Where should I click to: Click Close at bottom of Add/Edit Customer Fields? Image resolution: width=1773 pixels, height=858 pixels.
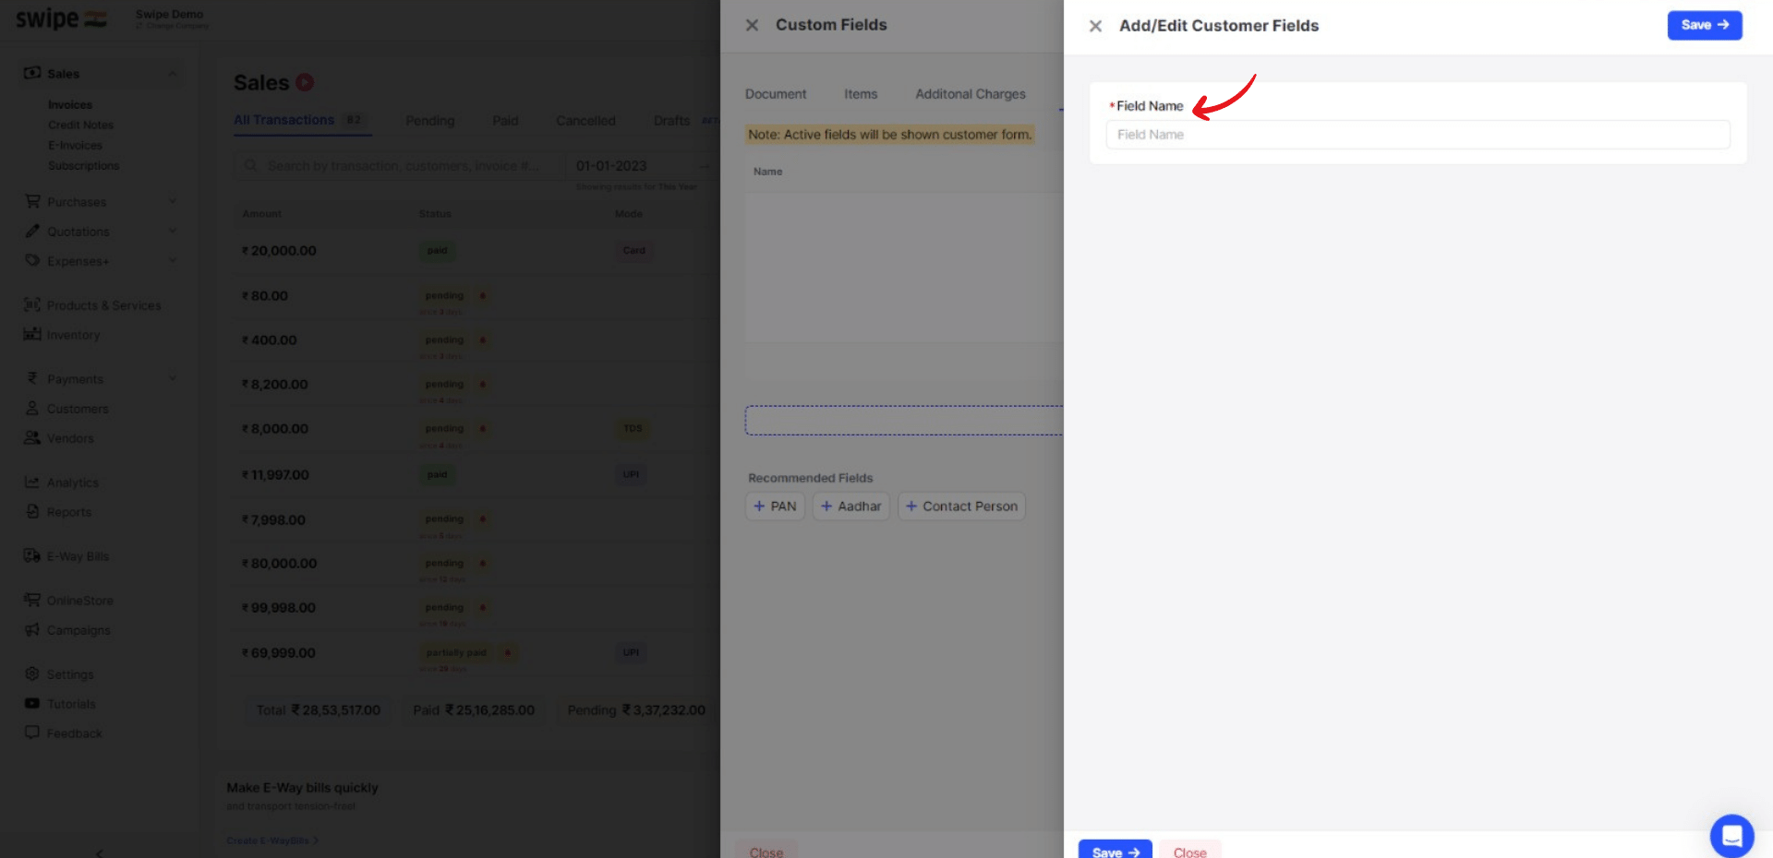[x=1190, y=851]
